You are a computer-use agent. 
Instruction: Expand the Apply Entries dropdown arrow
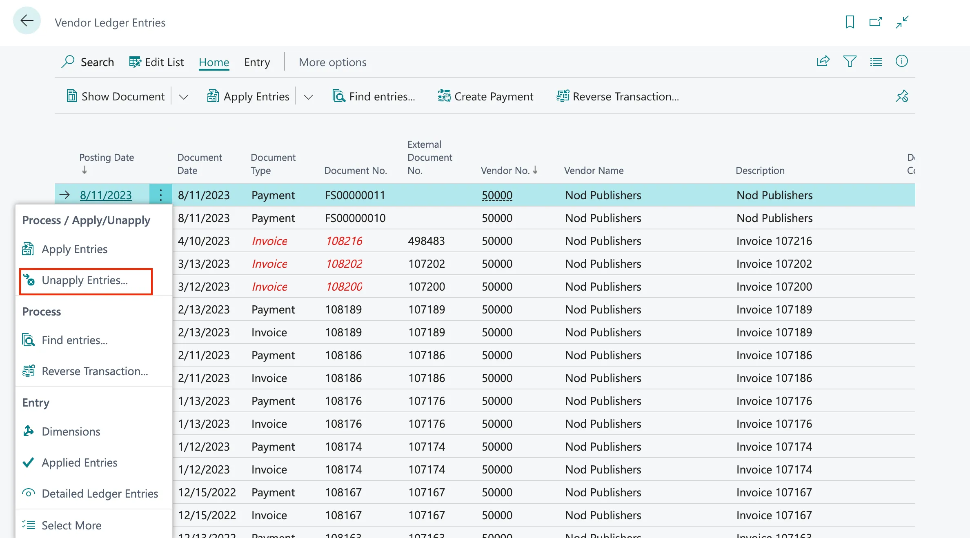(x=308, y=97)
